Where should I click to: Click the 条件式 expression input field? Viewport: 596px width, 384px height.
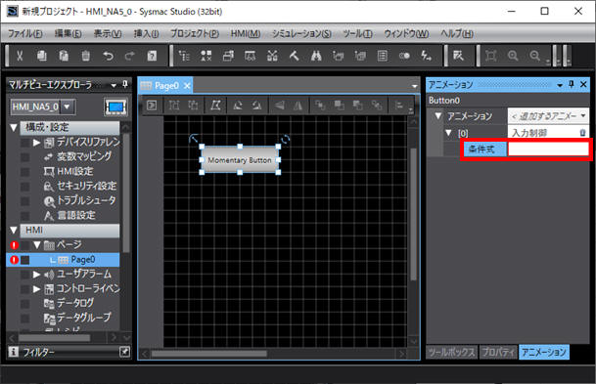[548, 149]
